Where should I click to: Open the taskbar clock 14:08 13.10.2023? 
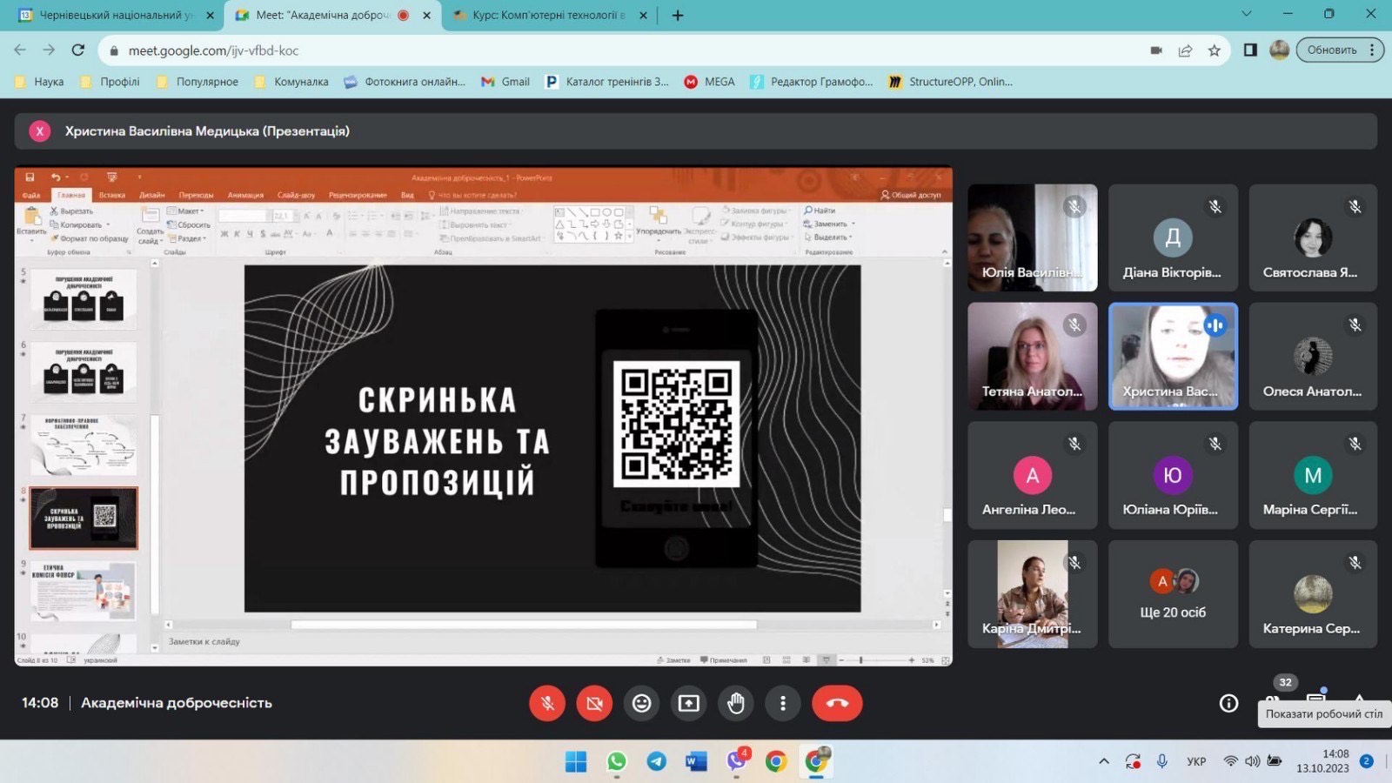(x=1322, y=761)
